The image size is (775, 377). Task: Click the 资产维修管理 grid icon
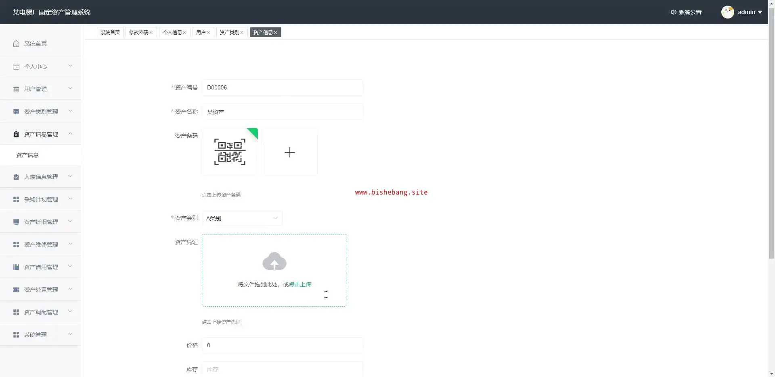pyautogui.click(x=16, y=244)
